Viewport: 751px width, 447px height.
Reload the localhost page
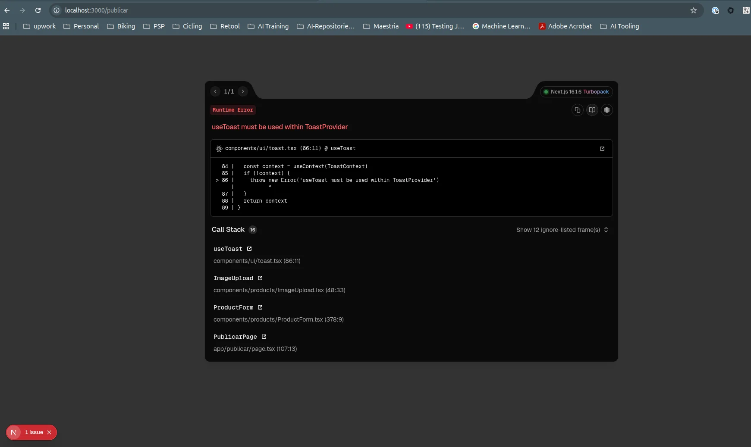(38, 10)
